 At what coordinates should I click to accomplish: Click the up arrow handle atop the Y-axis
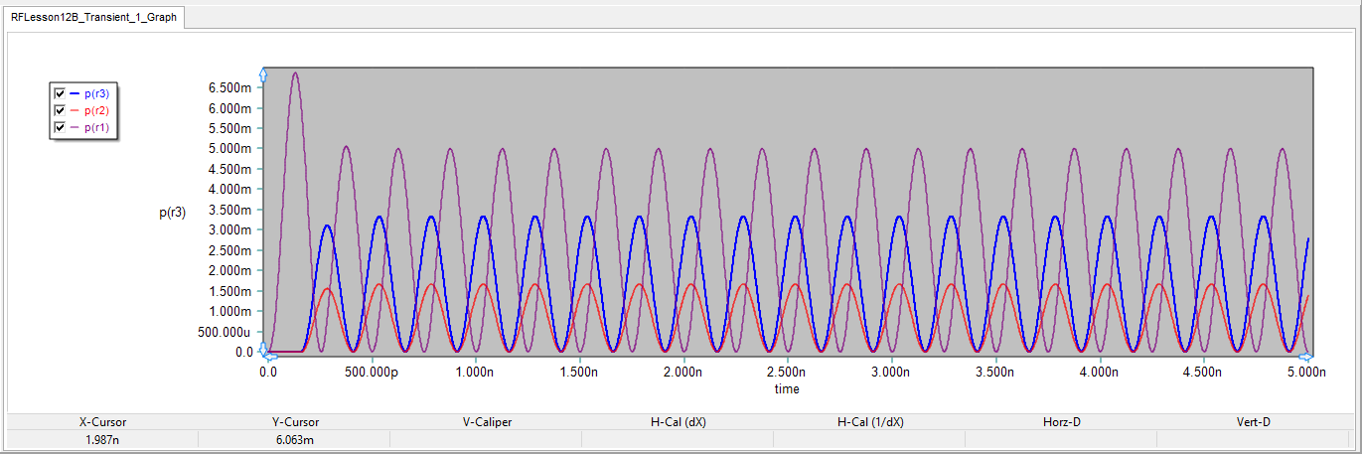pos(263,75)
